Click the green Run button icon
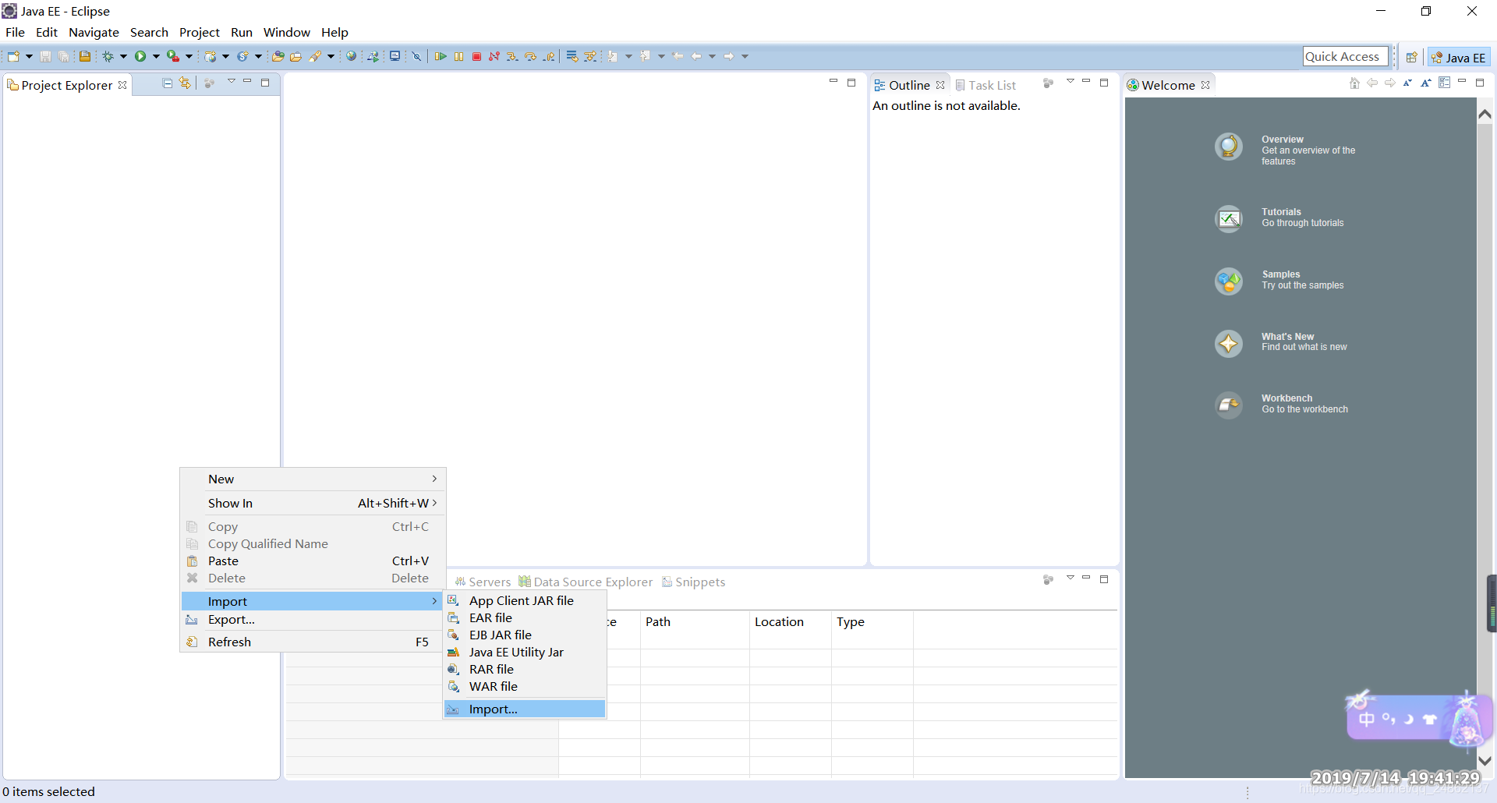Viewport: 1497px width, 803px height. coord(140,56)
